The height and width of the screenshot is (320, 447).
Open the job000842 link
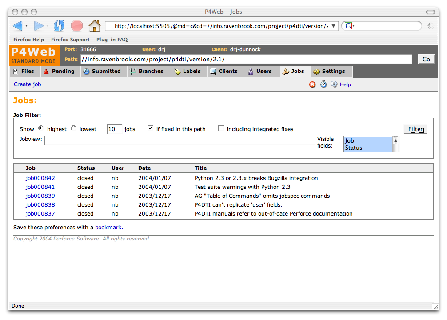pos(40,178)
